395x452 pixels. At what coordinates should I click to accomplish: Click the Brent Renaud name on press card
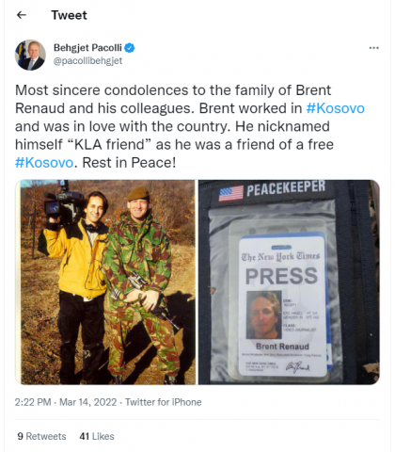pyautogui.click(x=282, y=347)
